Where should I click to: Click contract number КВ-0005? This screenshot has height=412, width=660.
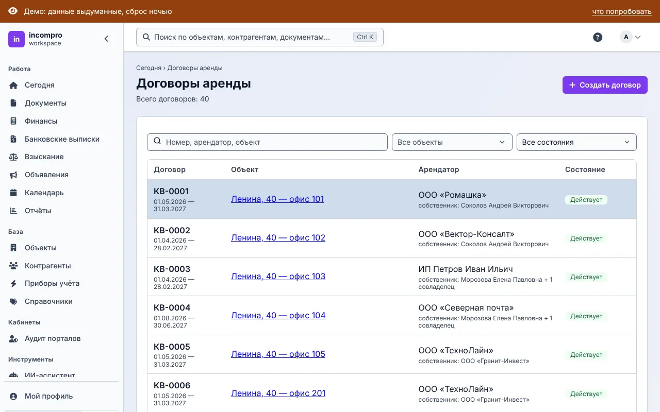point(172,347)
